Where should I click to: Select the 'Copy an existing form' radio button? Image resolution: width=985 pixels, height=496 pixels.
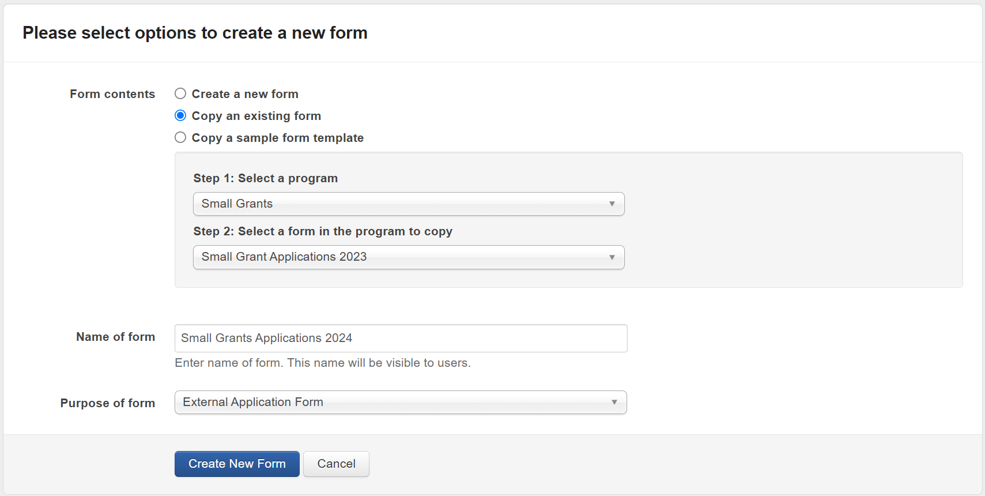[x=180, y=115]
